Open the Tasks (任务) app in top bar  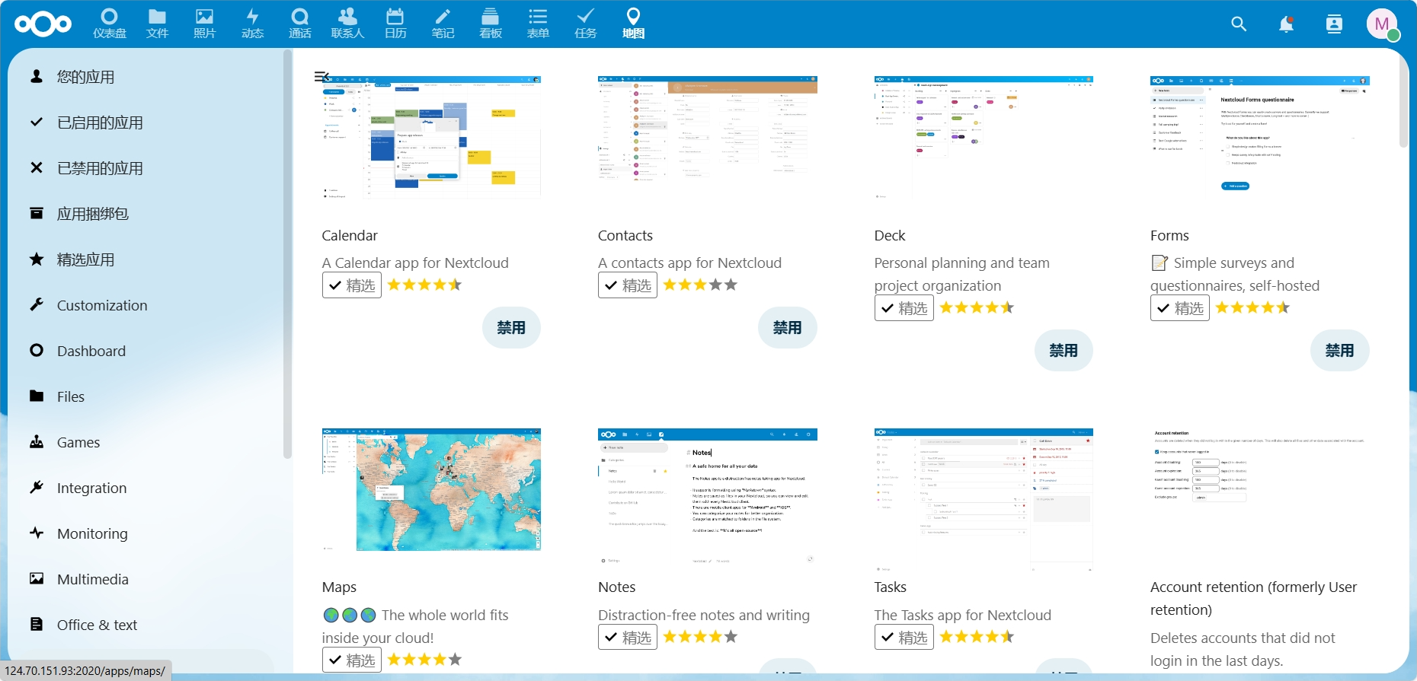[x=586, y=24]
